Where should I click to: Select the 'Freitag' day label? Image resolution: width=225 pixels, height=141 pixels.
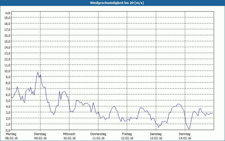[x=127, y=134]
